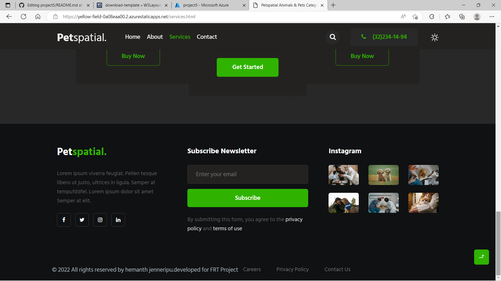Open the Instagram social icon
The image size is (501, 281).
pos(100,220)
